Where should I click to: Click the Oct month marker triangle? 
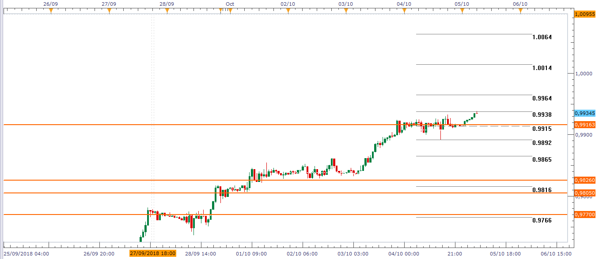(x=230, y=11)
